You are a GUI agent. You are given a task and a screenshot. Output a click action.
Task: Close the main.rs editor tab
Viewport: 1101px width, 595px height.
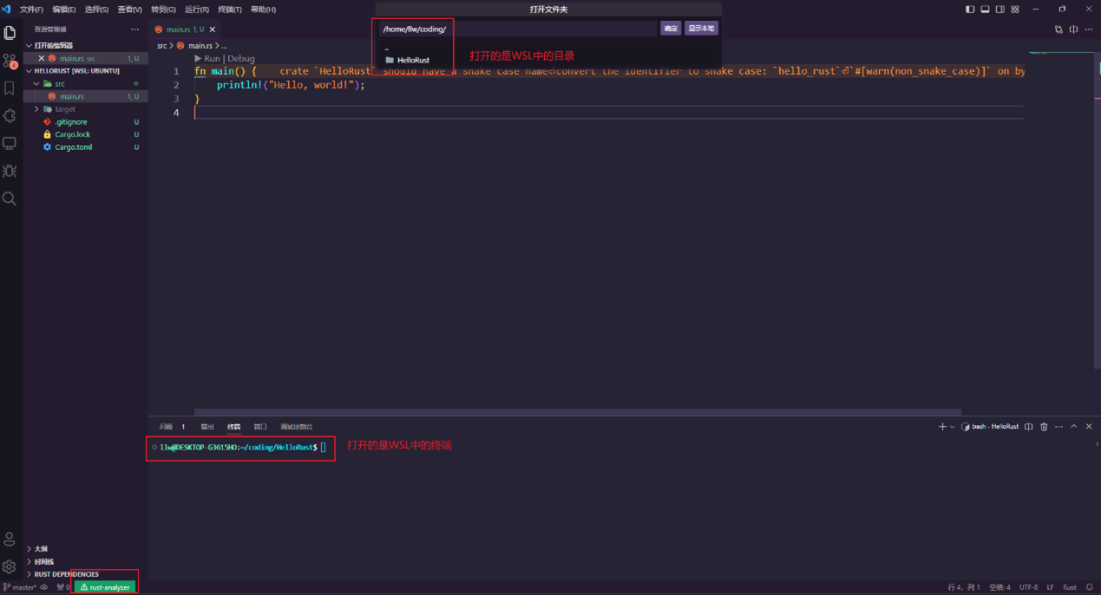[213, 29]
